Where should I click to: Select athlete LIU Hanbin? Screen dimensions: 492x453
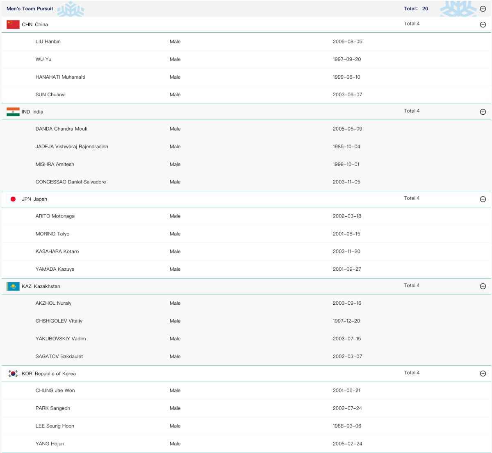48,42
